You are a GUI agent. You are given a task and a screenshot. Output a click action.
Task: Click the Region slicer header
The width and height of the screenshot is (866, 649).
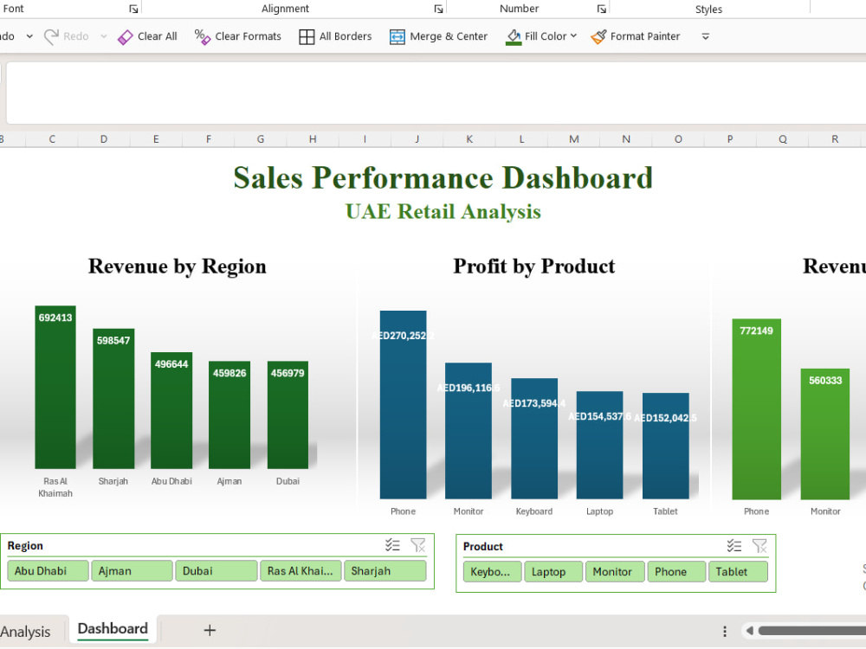point(25,545)
